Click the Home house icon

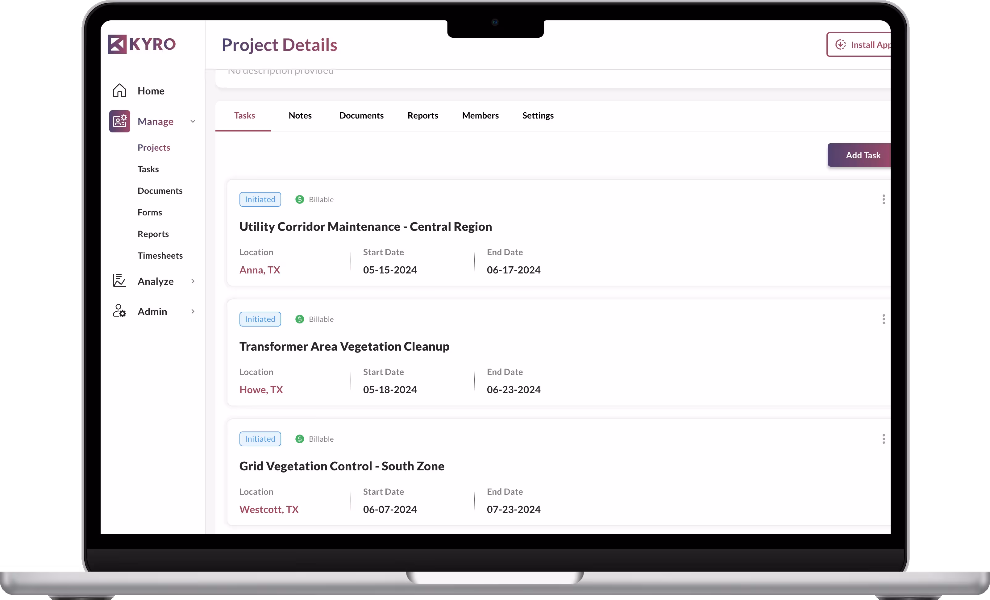click(119, 91)
